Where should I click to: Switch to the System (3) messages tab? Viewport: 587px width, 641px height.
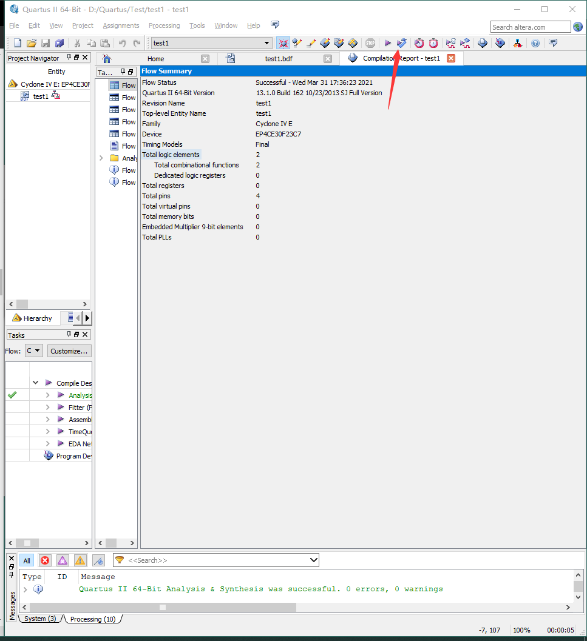click(40, 619)
